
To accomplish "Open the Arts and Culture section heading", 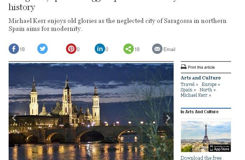I will tap(201, 78).
